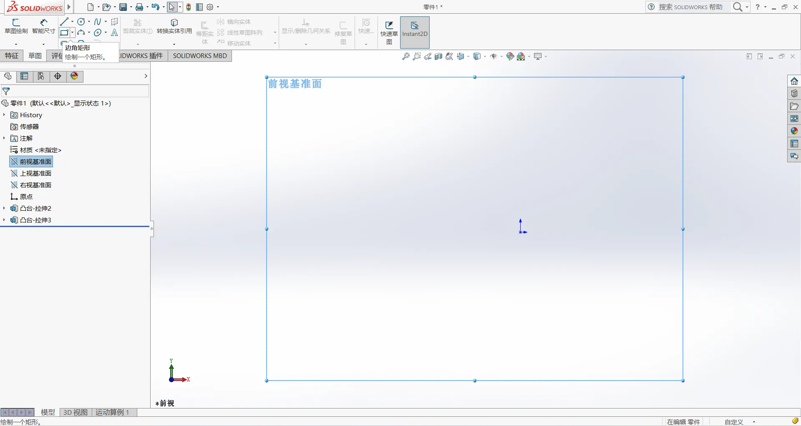The height and width of the screenshot is (426, 801).
Task: Expand the 注解 annotations node
Action: 4,138
